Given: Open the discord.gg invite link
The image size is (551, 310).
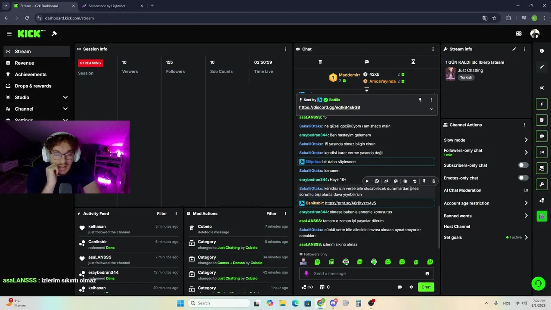Looking at the screenshot, I should 329,107.
